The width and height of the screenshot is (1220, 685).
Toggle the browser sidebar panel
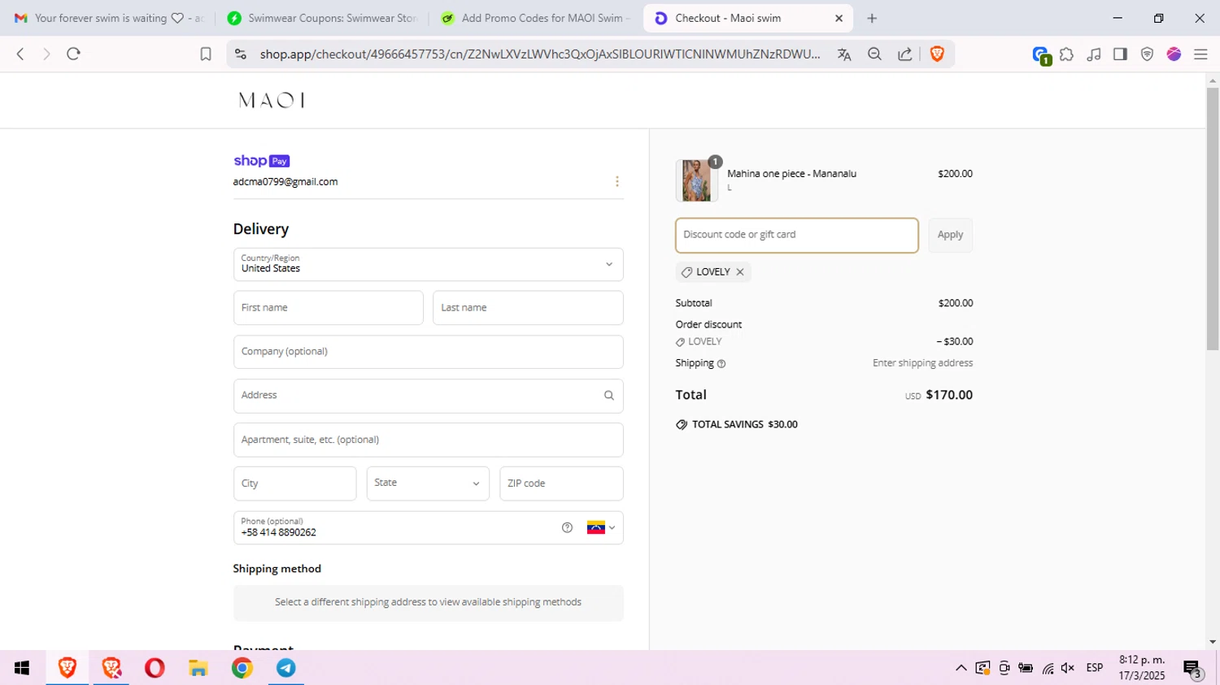1120,54
